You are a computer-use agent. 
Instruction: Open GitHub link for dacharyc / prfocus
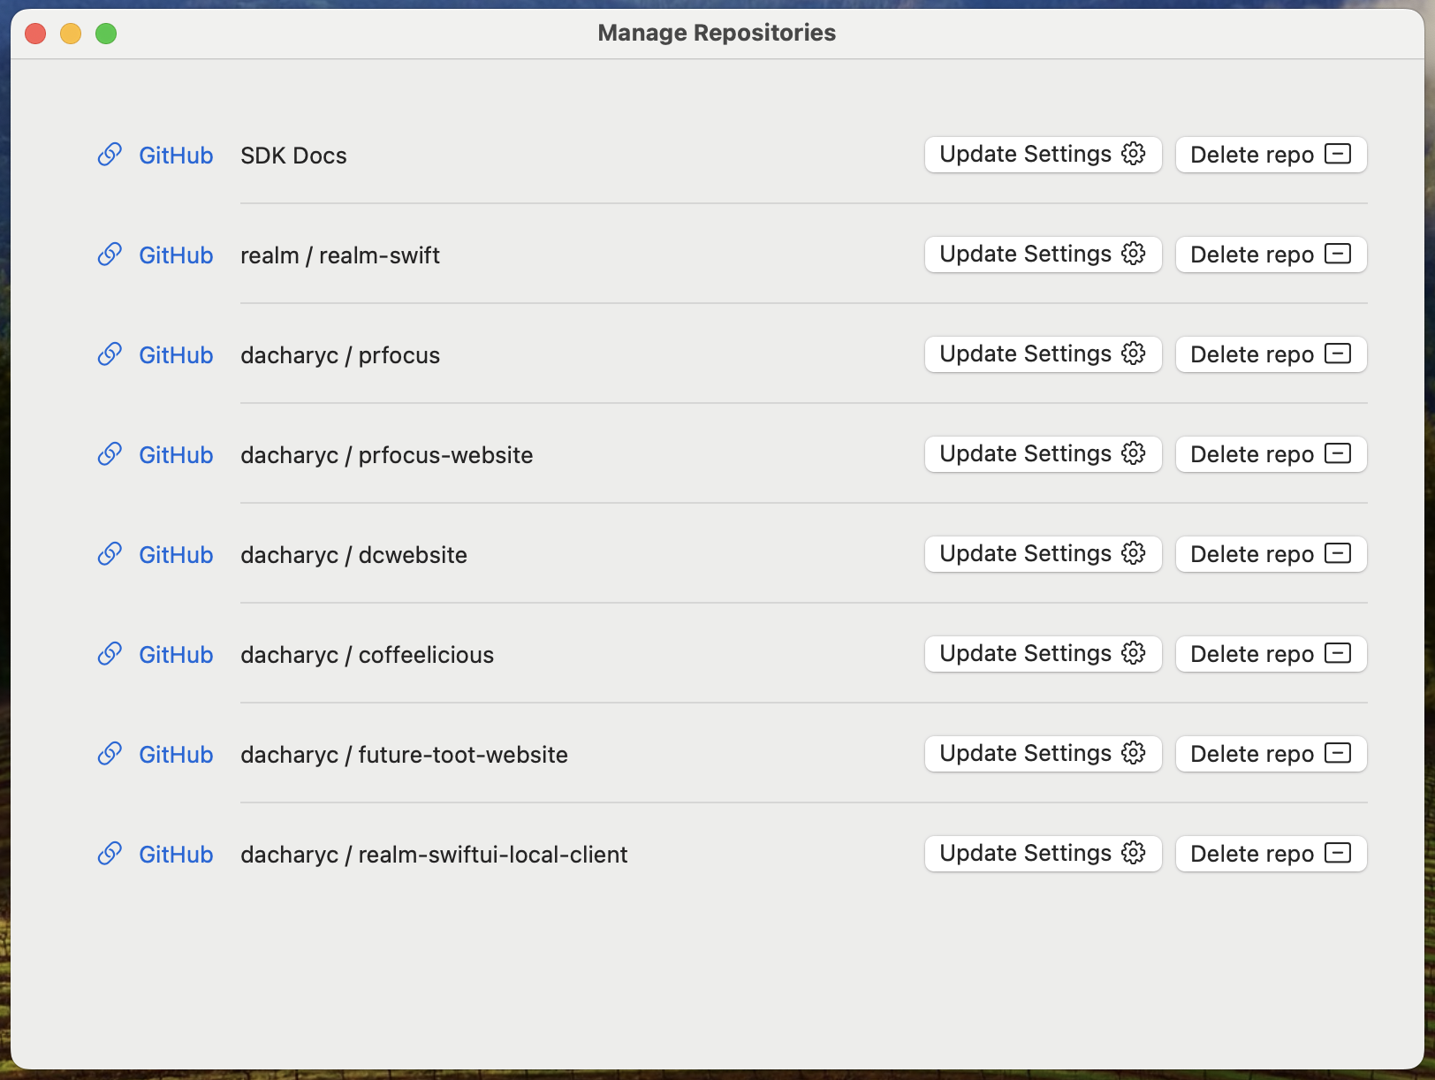(176, 355)
